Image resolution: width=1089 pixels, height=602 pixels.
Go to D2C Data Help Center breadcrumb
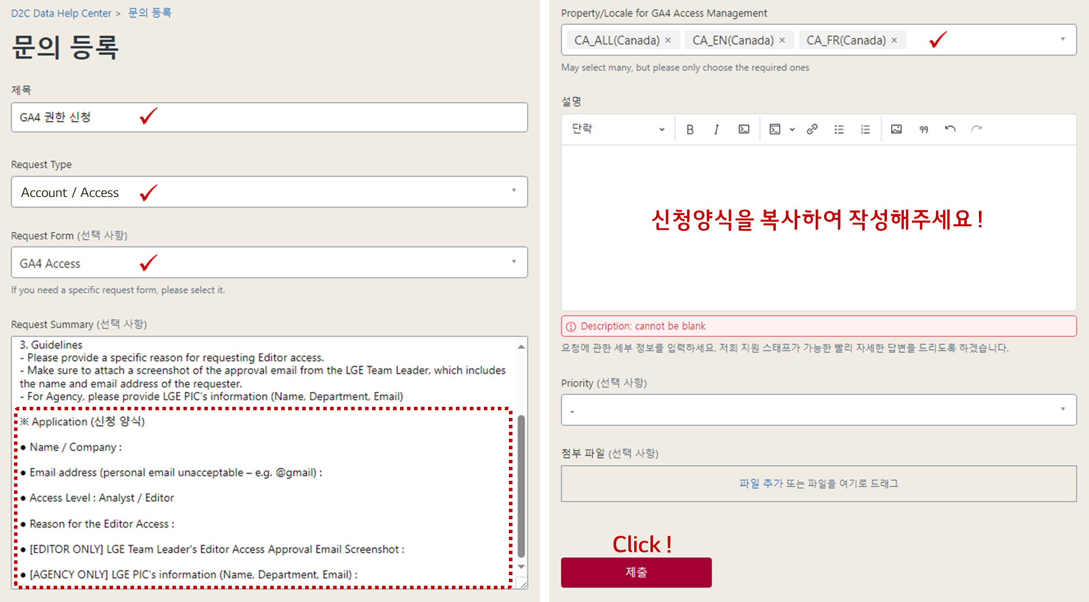point(61,13)
